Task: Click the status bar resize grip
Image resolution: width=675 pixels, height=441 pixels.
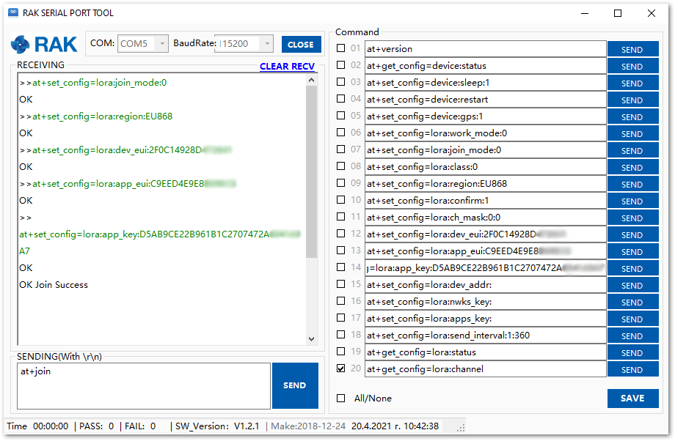Action: (x=461, y=428)
